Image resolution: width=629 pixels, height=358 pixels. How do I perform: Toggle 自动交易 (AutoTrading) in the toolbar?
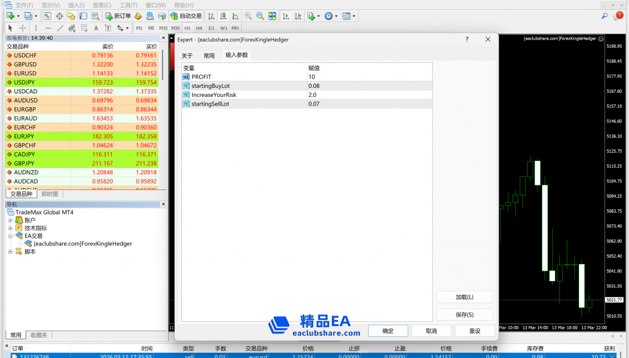pos(186,16)
